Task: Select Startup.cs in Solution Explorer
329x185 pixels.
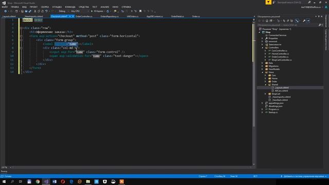Action: 273,113
